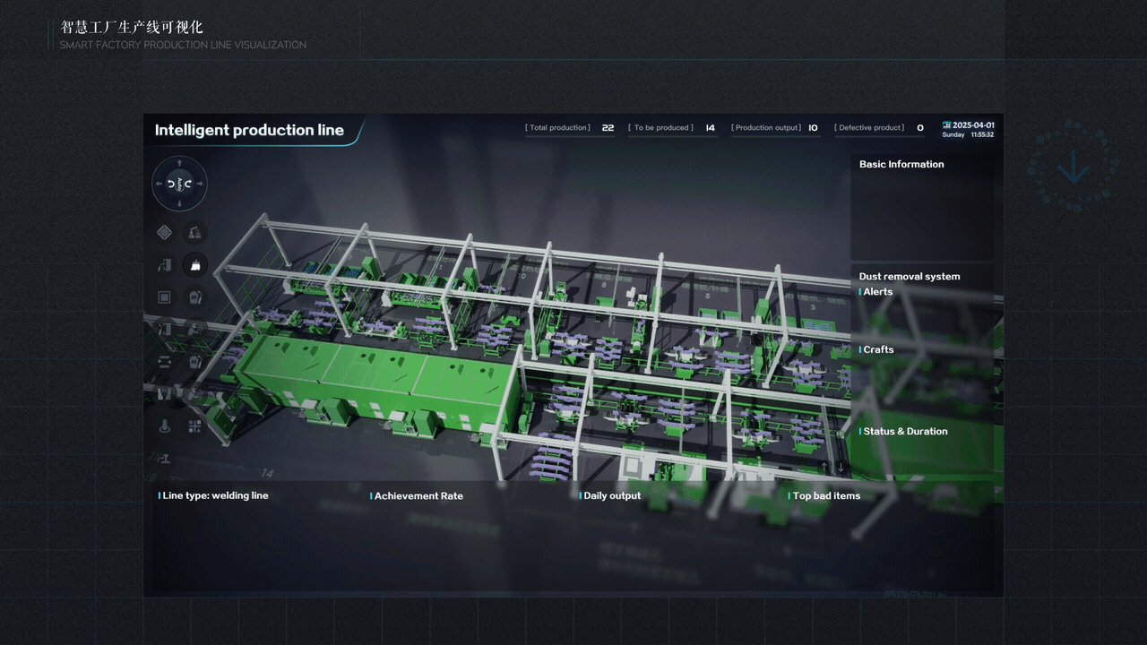Click the Defective product counter
The height and width of the screenshot is (645, 1147).
(879, 128)
